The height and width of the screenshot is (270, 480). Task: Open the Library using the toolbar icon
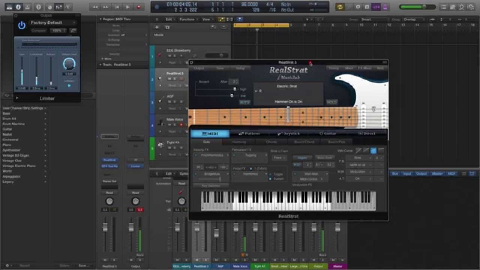9,7
